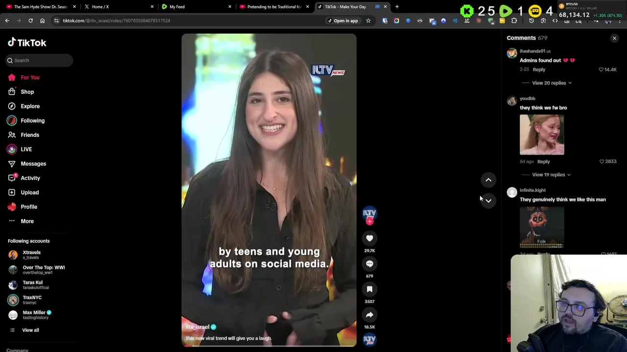Image resolution: width=627 pixels, height=352 pixels.
Task: Close the Home / X tab
Action: 152,7
